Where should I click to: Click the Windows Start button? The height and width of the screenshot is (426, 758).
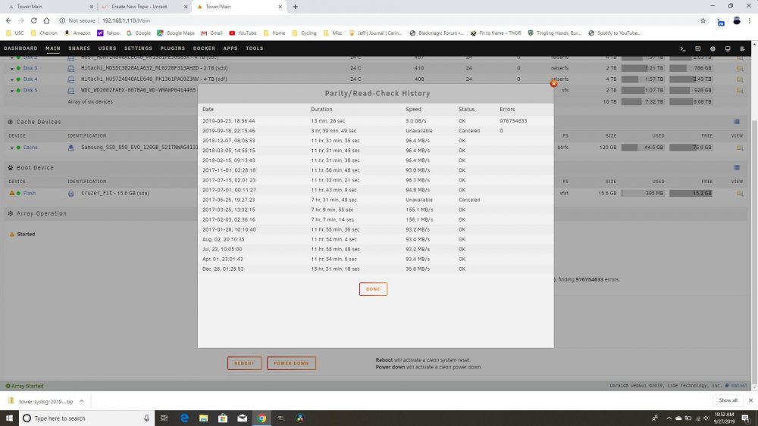click(9, 418)
